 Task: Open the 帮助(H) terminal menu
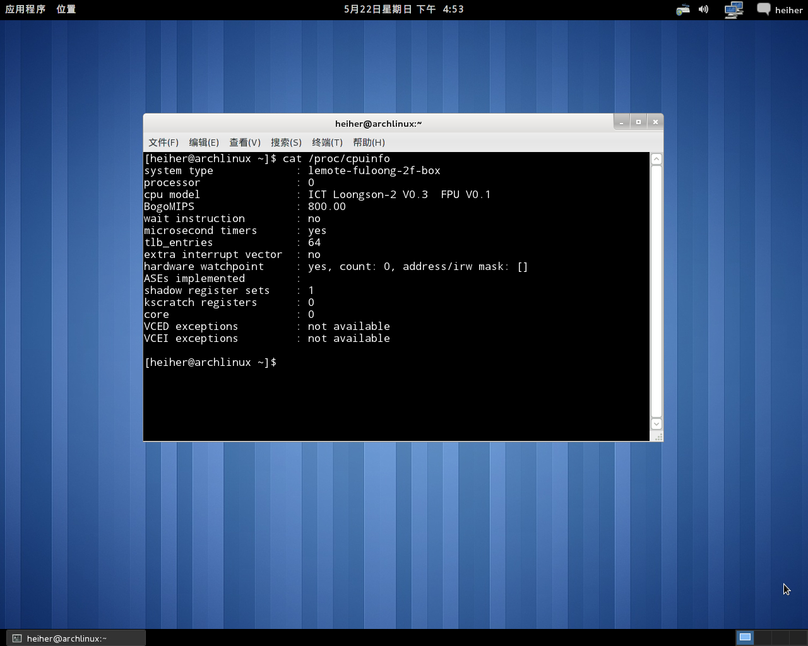point(369,143)
